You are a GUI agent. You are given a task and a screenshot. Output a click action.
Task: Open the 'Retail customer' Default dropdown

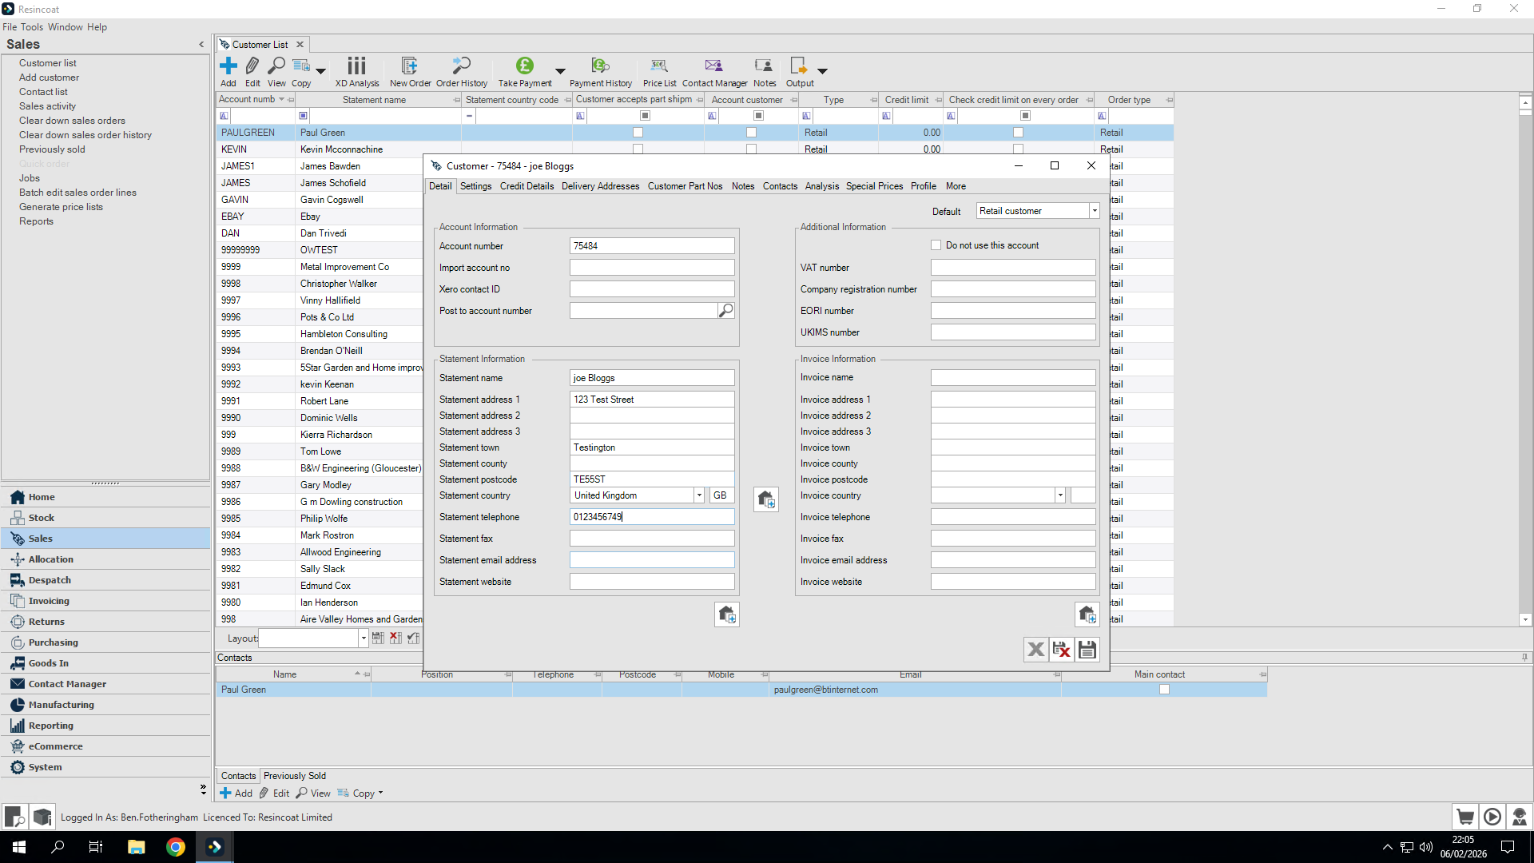(x=1095, y=210)
